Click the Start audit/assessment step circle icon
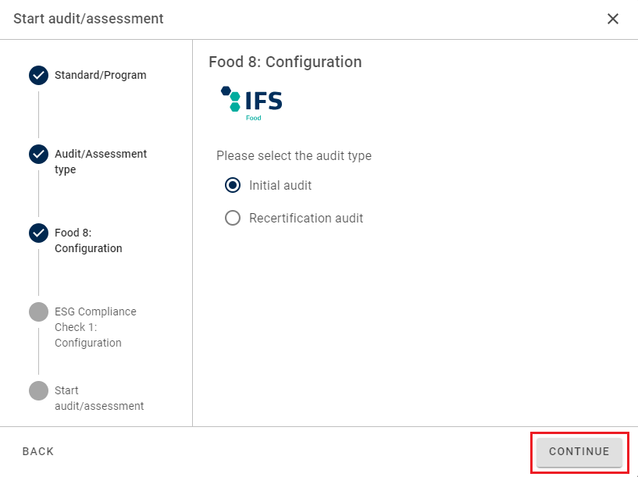 (x=38, y=390)
